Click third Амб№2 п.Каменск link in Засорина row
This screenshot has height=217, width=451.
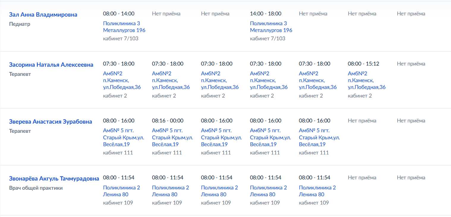[220, 80]
